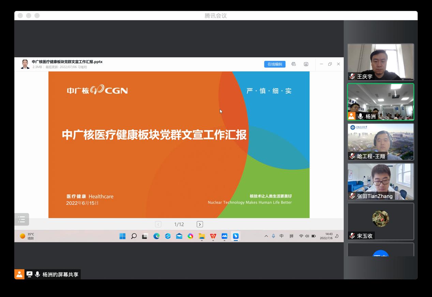The width and height of the screenshot is (432, 297).
Task: Open the Internet Explorer style browser icon
Action: click(x=168, y=236)
